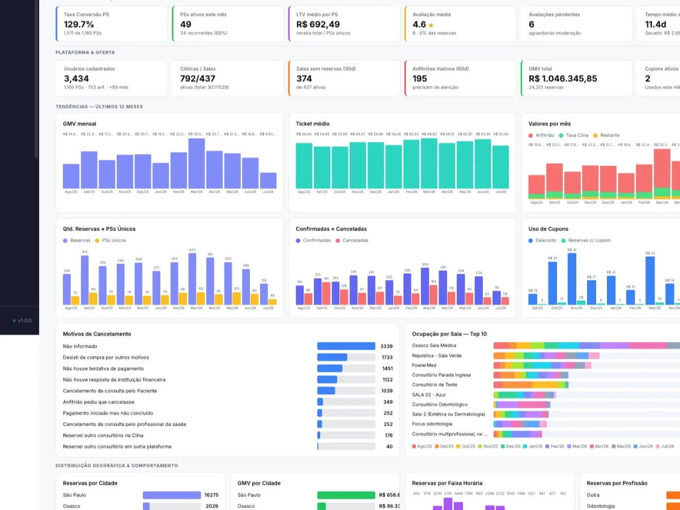The height and width of the screenshot is (510, 680).
Task: Toggle the Confirmadas legend item
Action: pyautogui.click(x=313, y=240)
